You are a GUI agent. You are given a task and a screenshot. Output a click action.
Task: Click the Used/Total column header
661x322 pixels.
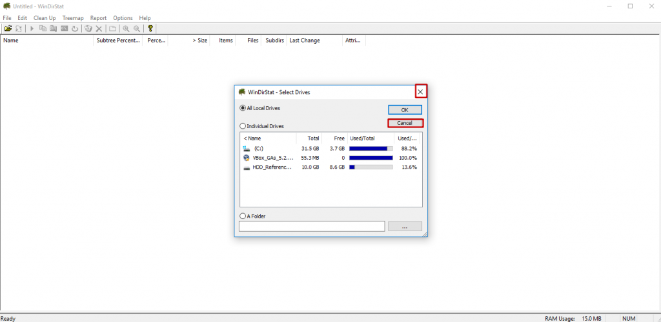371,138
